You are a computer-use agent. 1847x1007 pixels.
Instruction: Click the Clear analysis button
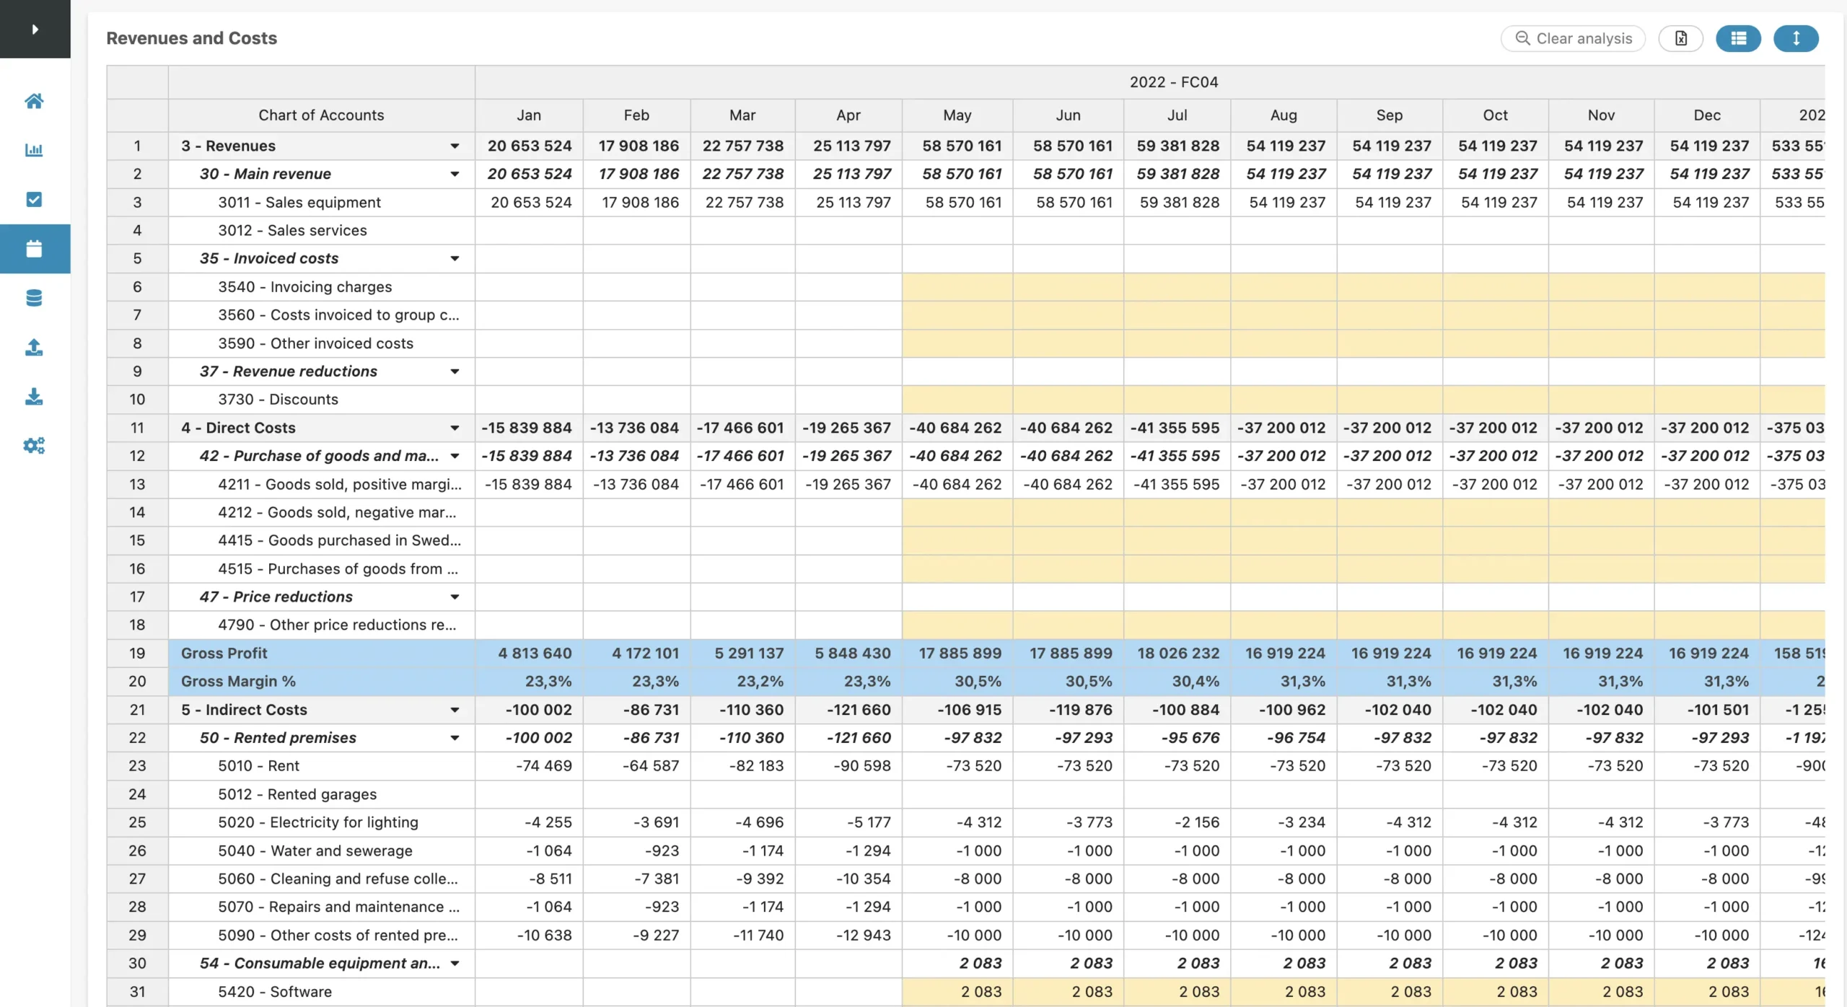(x=1573, y=38)
